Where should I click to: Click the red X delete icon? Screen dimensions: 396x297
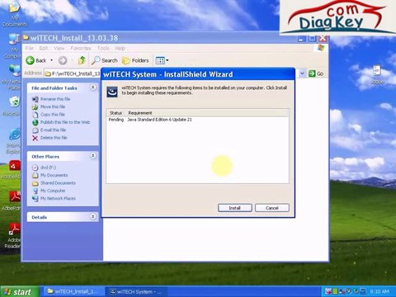tap(35, 138)
